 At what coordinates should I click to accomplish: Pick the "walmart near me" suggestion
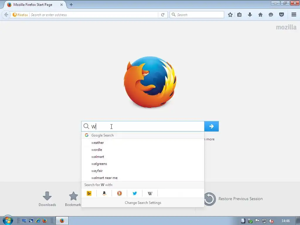pos(143,178)
